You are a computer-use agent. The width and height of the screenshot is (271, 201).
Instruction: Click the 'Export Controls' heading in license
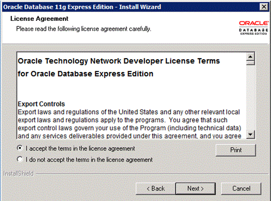pyautogui.click(x=41, y=104)
